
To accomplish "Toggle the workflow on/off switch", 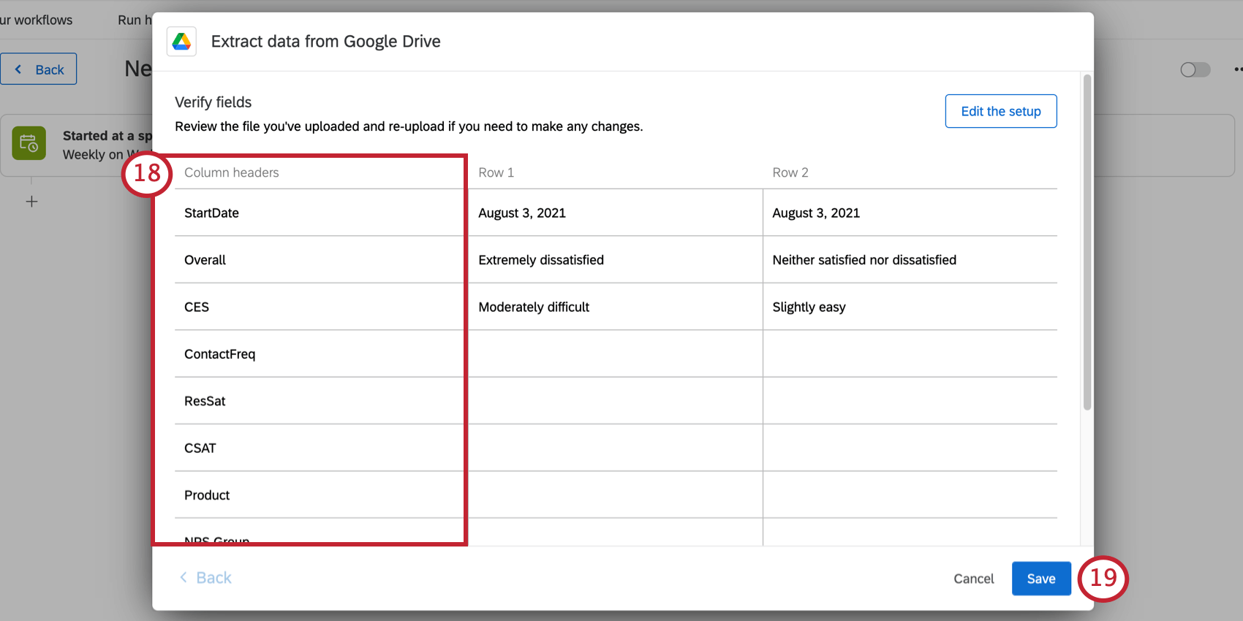I will click(x=1195, y=69).
